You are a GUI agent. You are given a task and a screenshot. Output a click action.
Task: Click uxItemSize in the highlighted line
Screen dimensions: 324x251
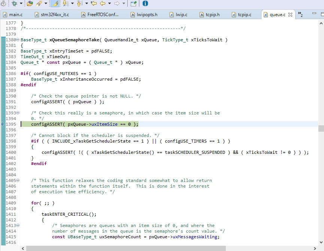[x=105, y=124]
